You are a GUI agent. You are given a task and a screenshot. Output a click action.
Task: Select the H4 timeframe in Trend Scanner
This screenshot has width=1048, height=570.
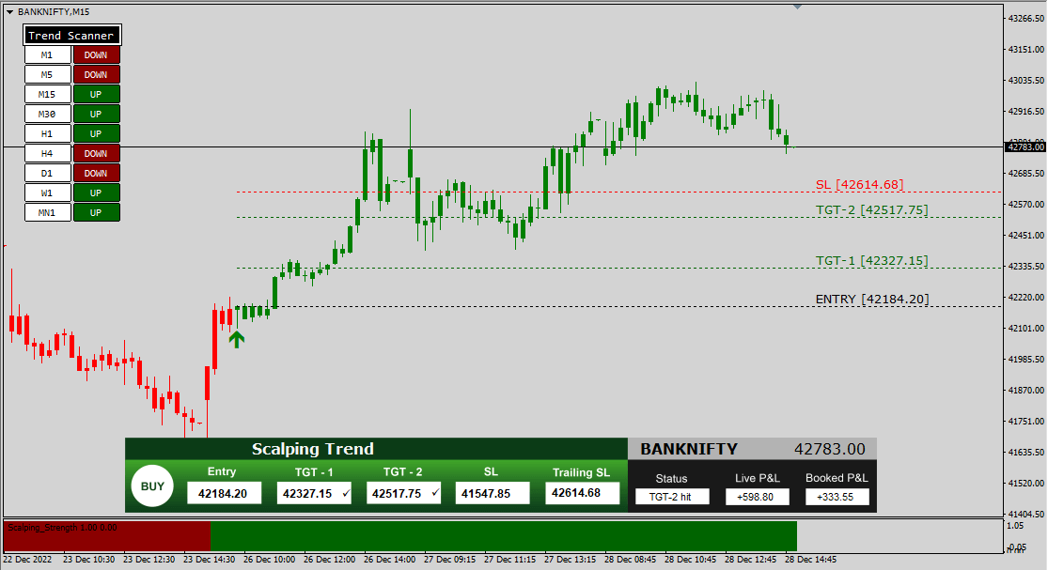click(x=47, y=153)
